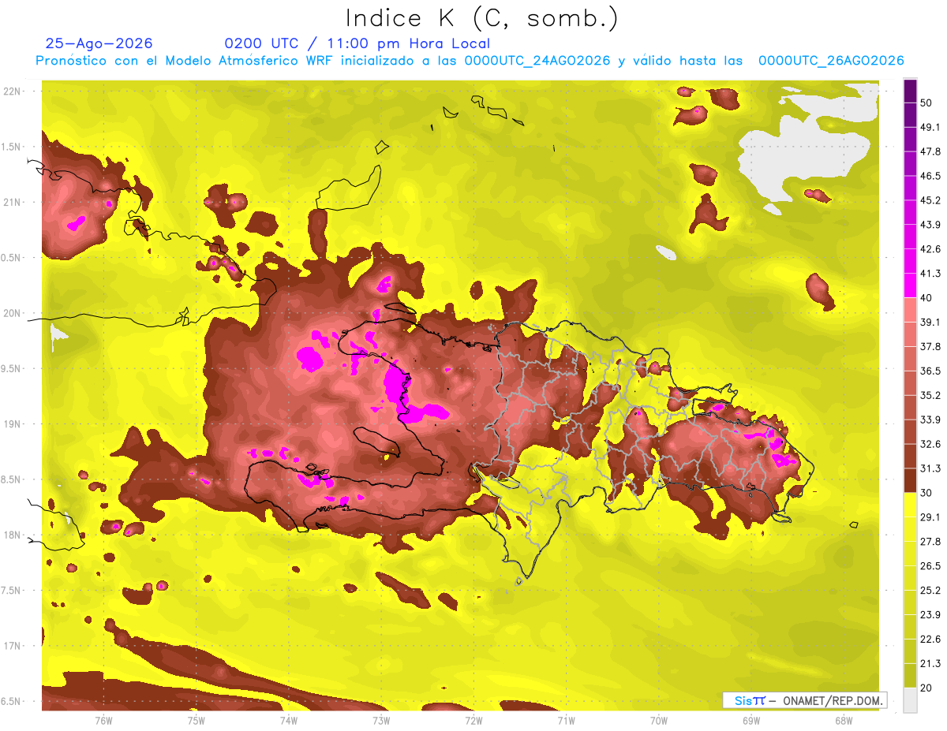Click the colorbar value "27.8"
The width and height of the screenshot is (947, 731).
(x=930, y=542)
